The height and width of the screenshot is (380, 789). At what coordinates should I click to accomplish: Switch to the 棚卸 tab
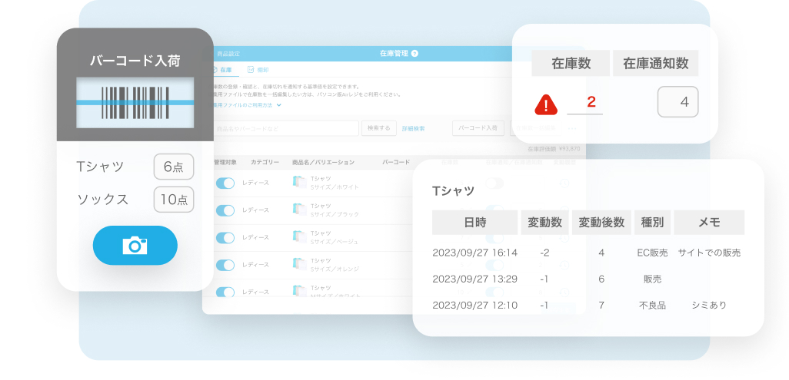[x=258, y=70]
